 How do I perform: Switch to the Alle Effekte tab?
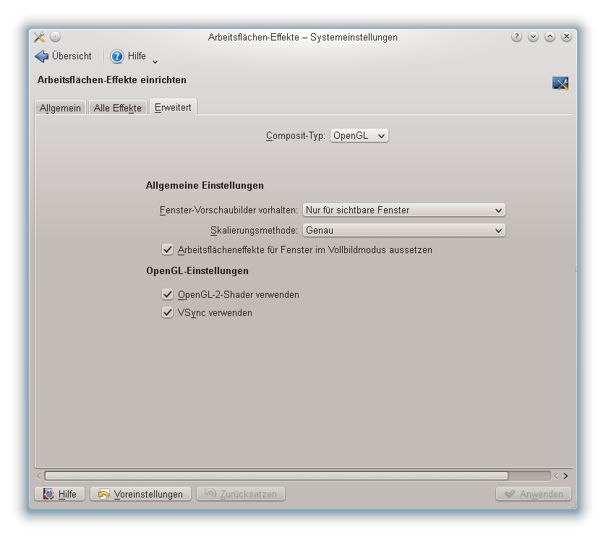click(117, 108)
